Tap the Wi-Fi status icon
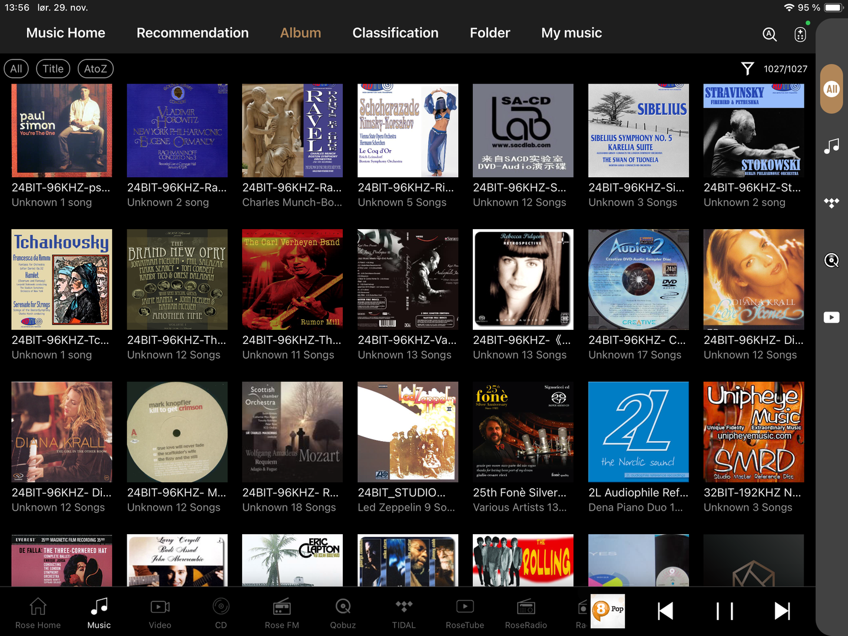 click(789, 8)
